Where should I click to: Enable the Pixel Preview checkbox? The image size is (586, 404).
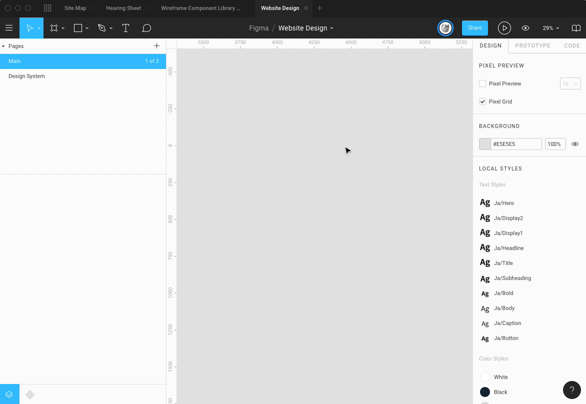pos(482,83)
